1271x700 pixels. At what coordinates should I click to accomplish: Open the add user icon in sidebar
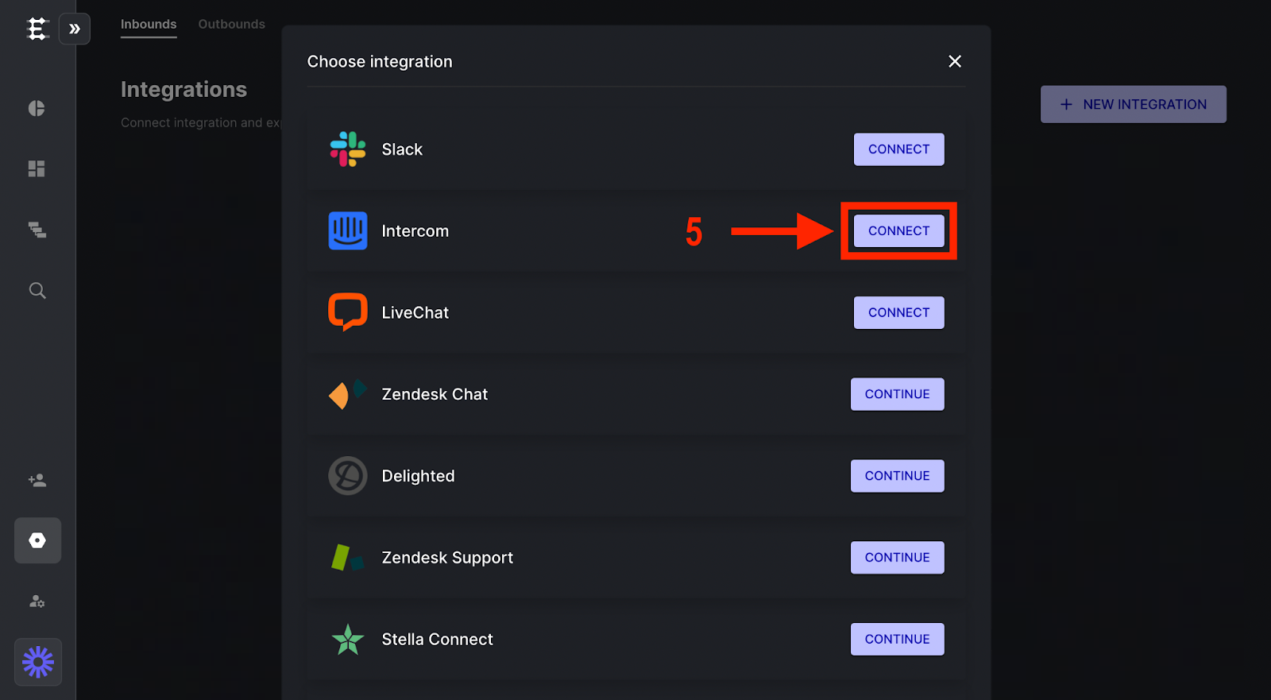[x=37, y=480]
